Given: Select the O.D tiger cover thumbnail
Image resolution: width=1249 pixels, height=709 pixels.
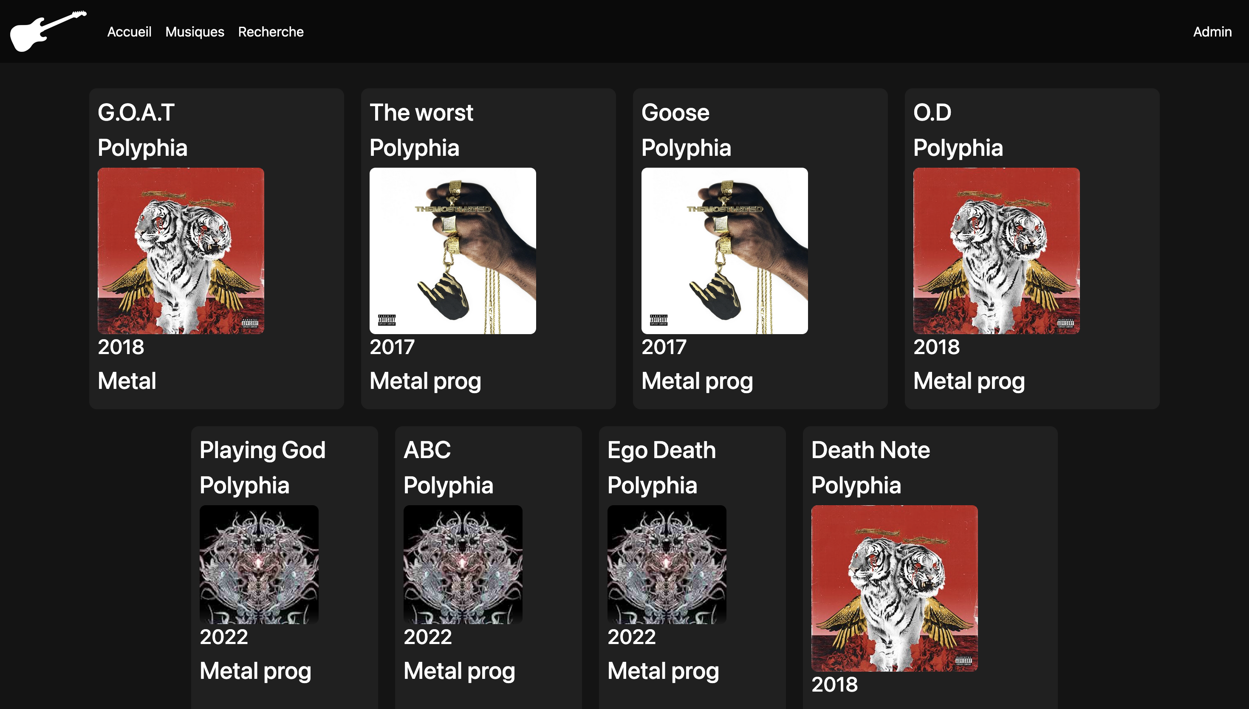Looking at the screenshot, I should pos(996,251).
